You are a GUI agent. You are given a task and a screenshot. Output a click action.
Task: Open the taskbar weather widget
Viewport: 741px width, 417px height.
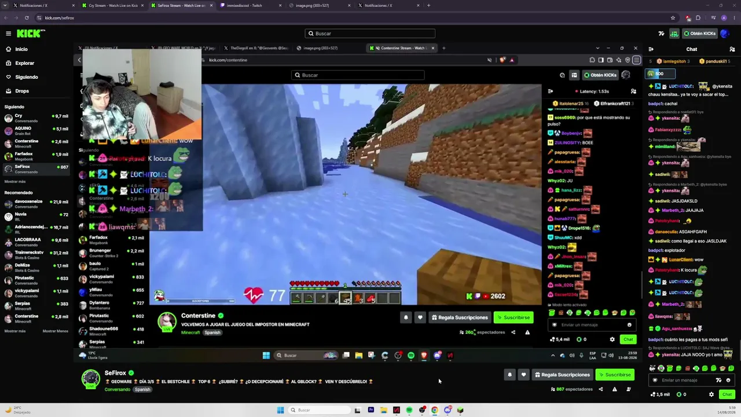pyautogui.click(x=17, y=410)
